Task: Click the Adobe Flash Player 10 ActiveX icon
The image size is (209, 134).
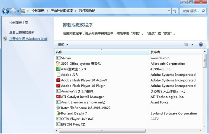Action: pos(58,80)
